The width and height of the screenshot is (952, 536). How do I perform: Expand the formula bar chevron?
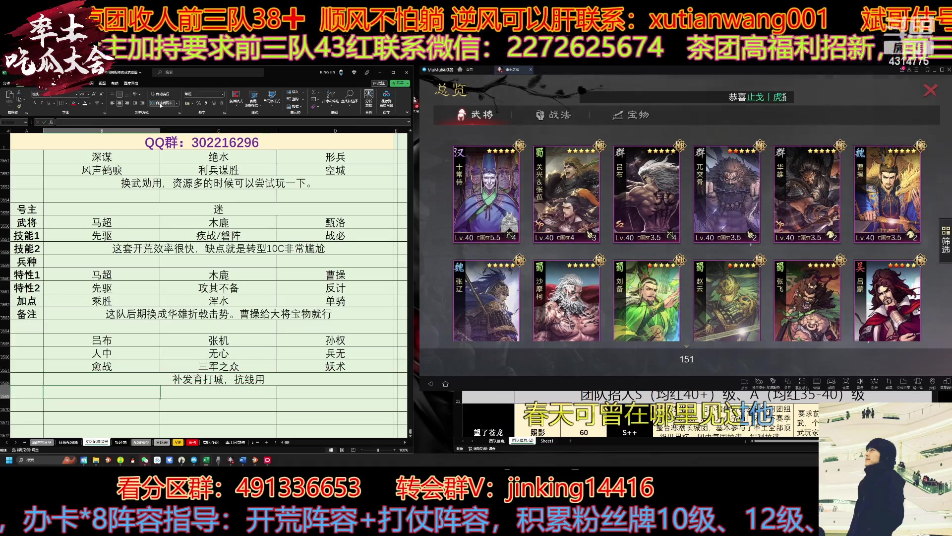408,122
